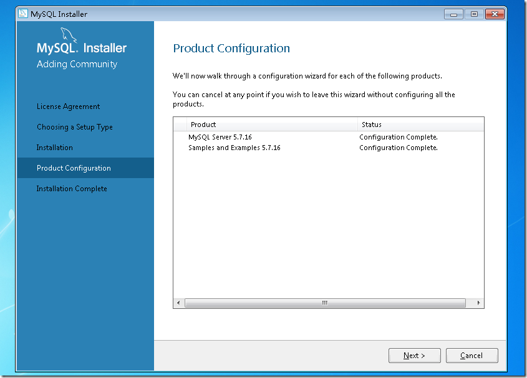Select the MySQL Server 5.7.16 row

click(x=329, y=137)
